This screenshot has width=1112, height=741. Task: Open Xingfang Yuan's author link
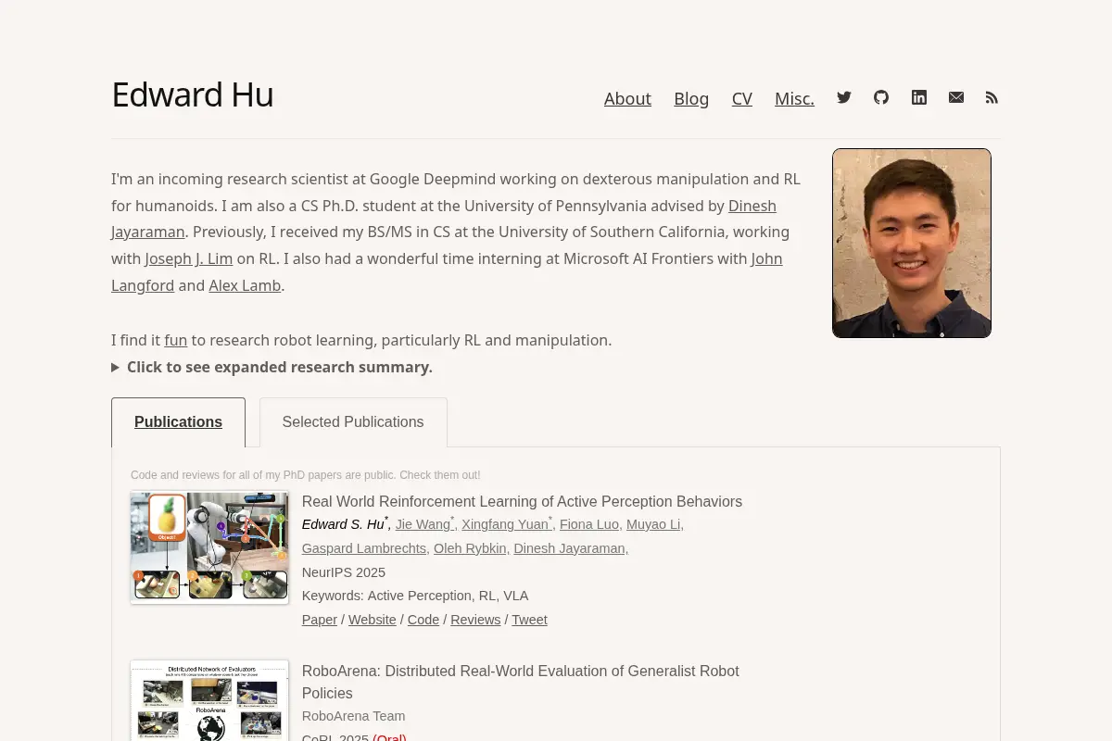(x=505, y=524)
